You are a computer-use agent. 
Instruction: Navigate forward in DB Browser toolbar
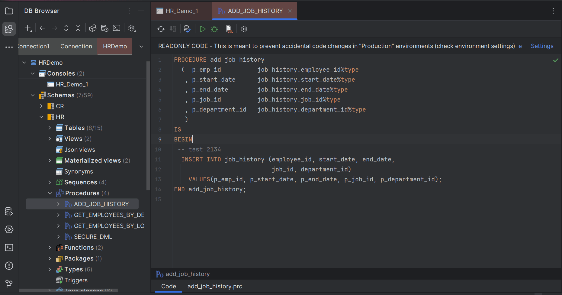pos(54,28)
